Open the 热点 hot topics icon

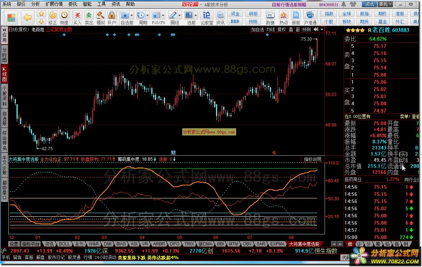click(283, 18)
